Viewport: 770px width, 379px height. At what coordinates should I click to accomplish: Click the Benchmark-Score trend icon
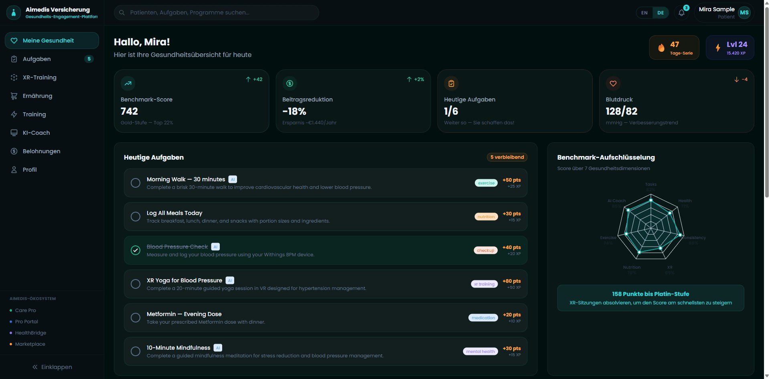tap(128, 83)
